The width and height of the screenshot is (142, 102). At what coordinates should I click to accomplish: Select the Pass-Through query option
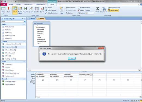point(51,10)
